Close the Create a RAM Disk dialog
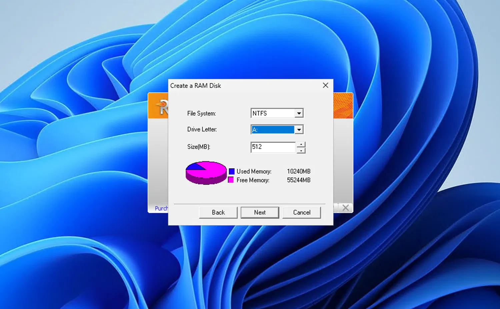 [x=326, y=85]
